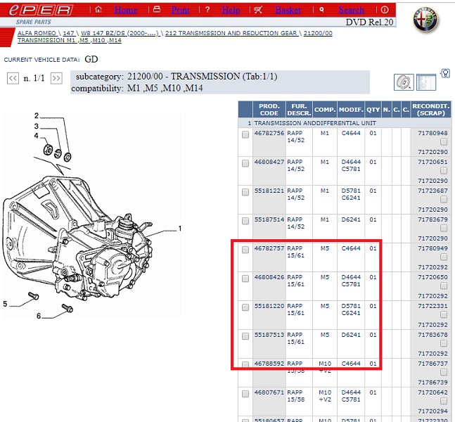
Task: Click the FUR. DESCR. column header
Action: [299, 110]
